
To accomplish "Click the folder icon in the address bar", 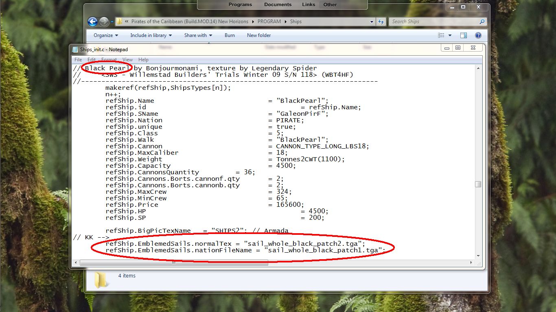I will 120,22.
